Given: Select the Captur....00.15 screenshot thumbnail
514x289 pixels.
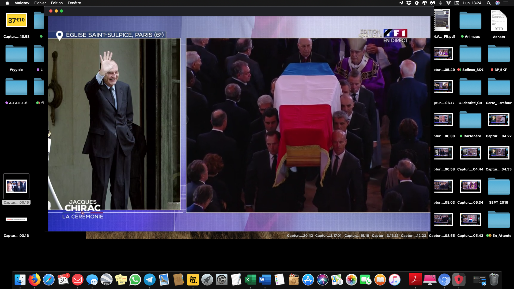Looking at the screenshot, I should pyautogui.click(x=16, y=186).
